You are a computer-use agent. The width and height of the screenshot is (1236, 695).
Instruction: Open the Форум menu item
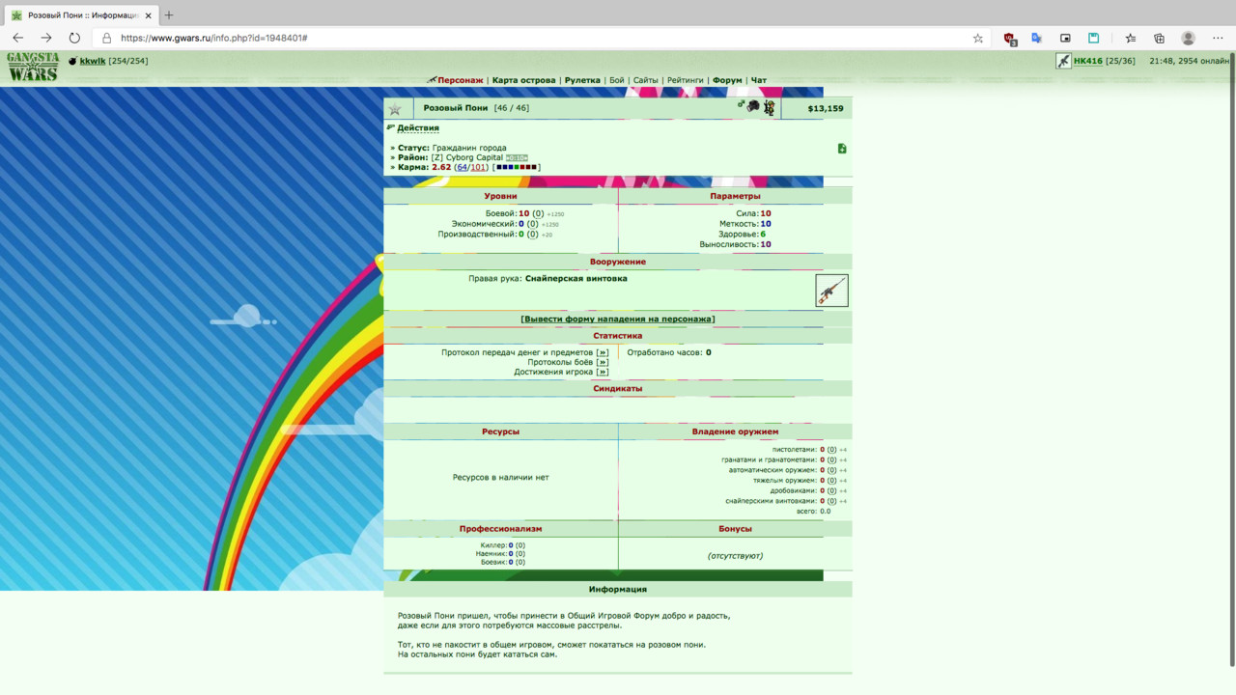point(727,80)
